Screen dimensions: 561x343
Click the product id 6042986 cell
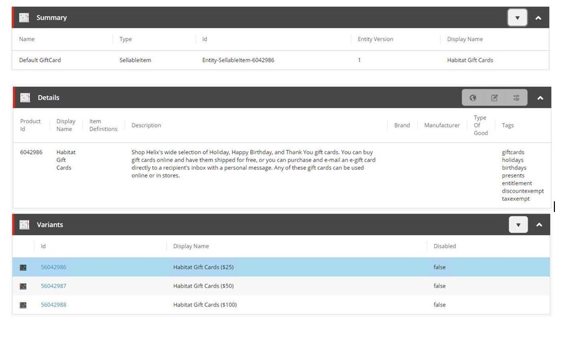[x=31, y=152]
